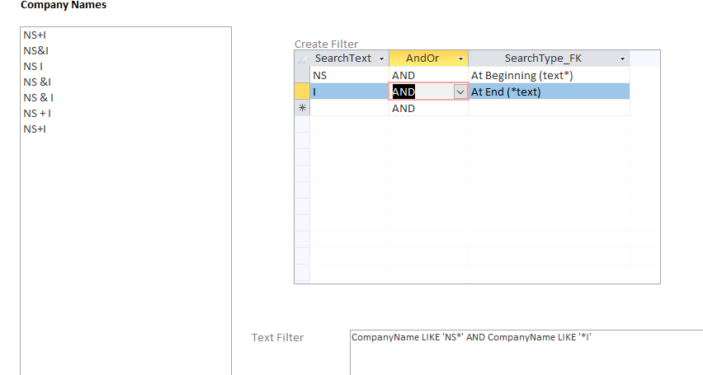
Task: Click inside the Text Filter box
Action: tap(525, 353)
